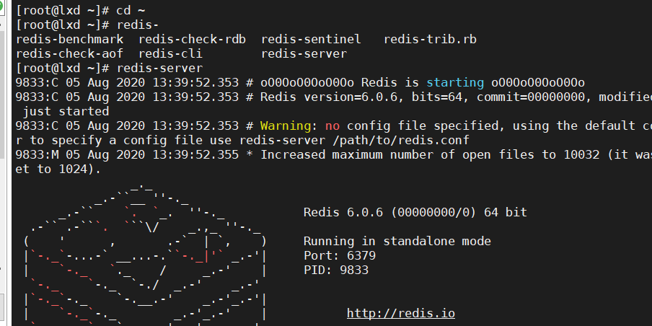
Task: Click the 'redis-sentinel' completion entry
Action: (311, 40)
